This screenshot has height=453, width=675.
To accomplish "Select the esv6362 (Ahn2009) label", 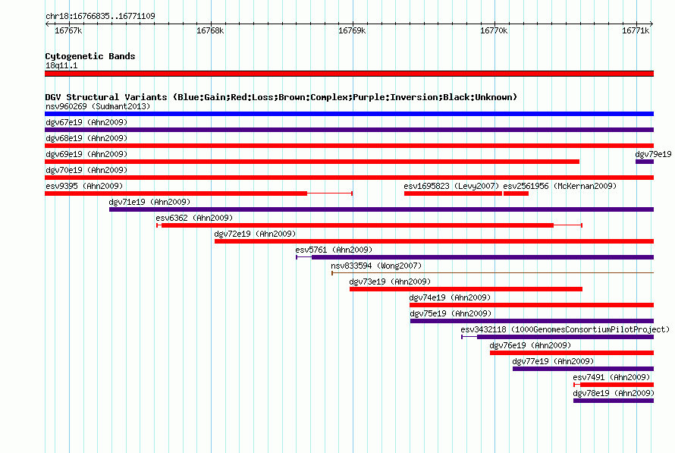I will [194, 218].
